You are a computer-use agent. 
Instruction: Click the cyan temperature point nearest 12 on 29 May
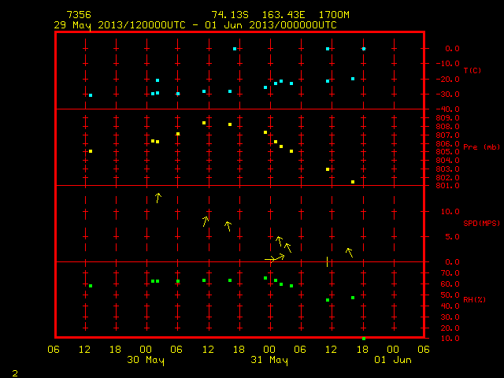[91, 95]
